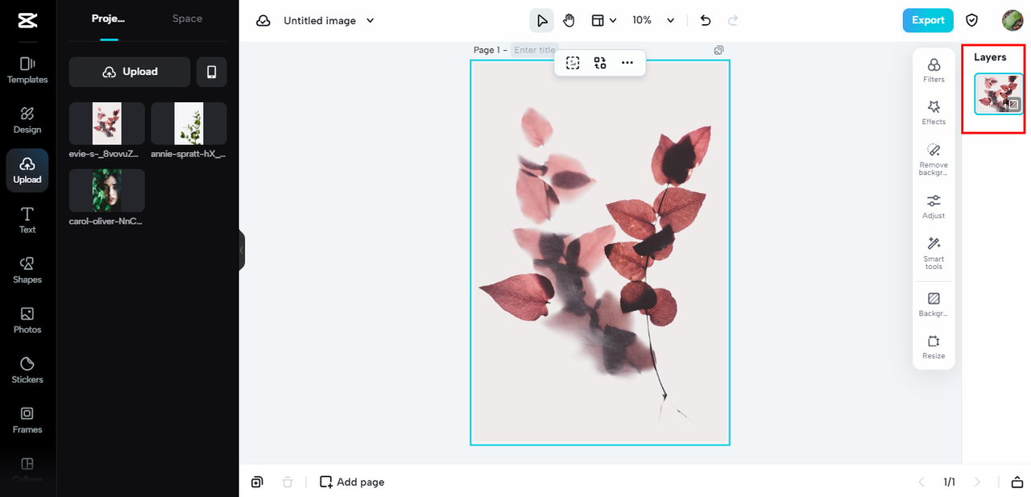Open the Frames panel

coord(27,420)
